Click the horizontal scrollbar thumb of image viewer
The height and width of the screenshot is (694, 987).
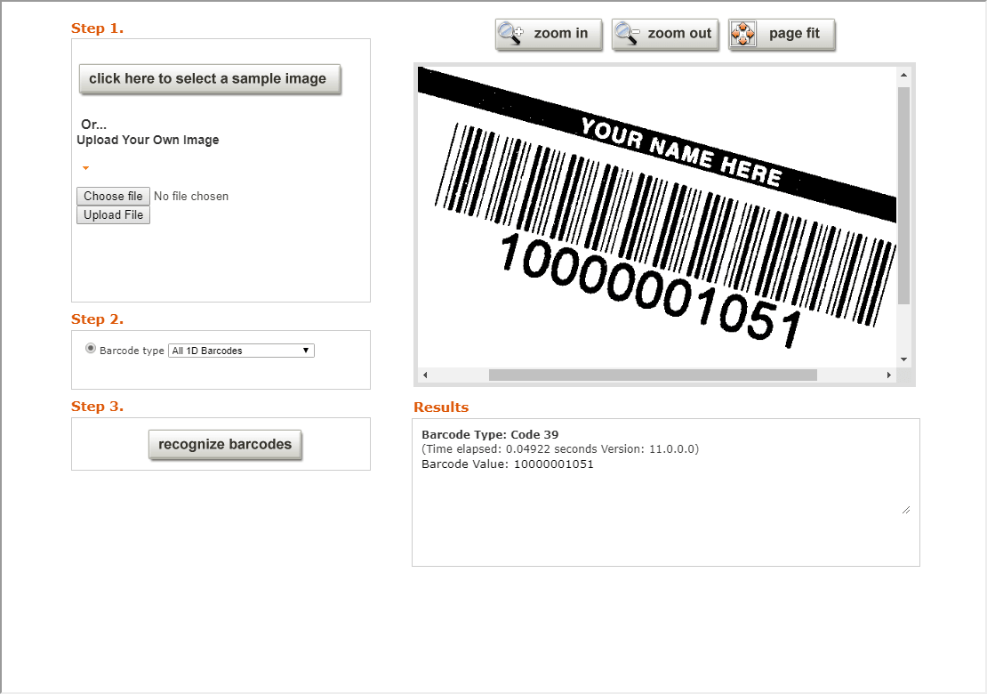(653, 375)
